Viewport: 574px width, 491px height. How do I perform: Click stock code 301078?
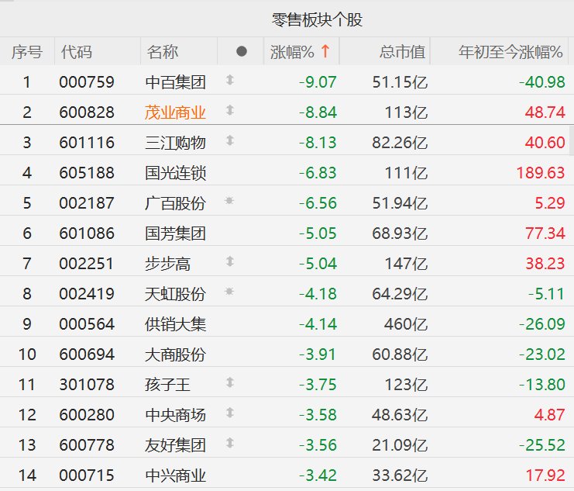tap(87, 385)
